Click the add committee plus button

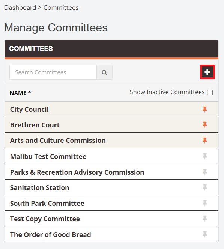click(207, 72)
